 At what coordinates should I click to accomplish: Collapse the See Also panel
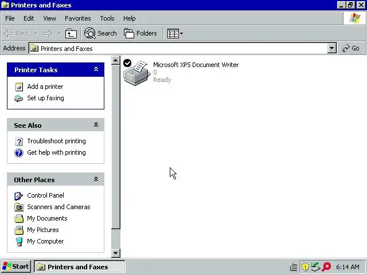tap(96, 125)
